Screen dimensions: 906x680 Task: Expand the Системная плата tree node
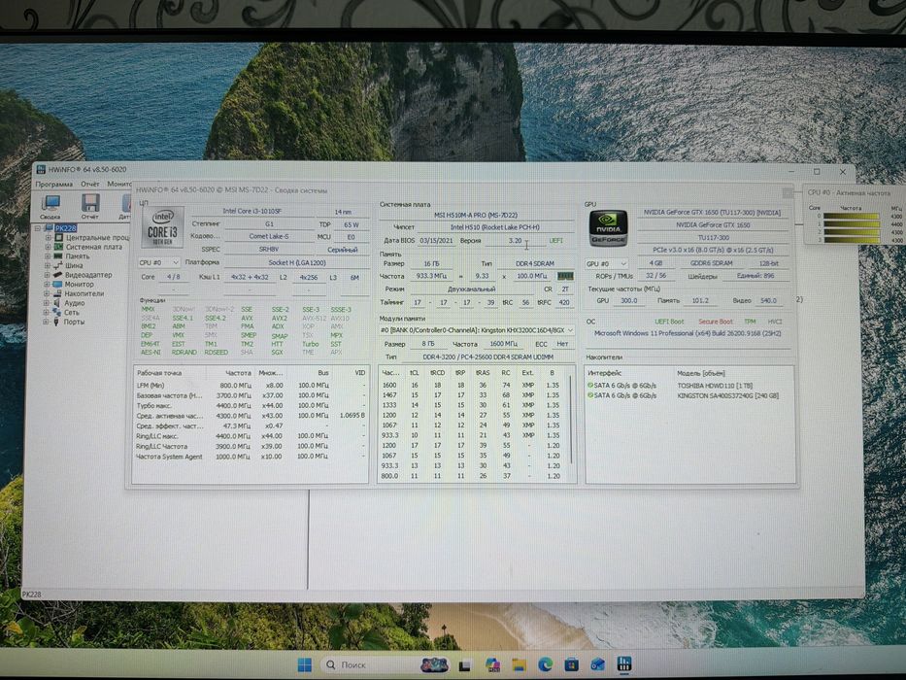pos(49,247)
